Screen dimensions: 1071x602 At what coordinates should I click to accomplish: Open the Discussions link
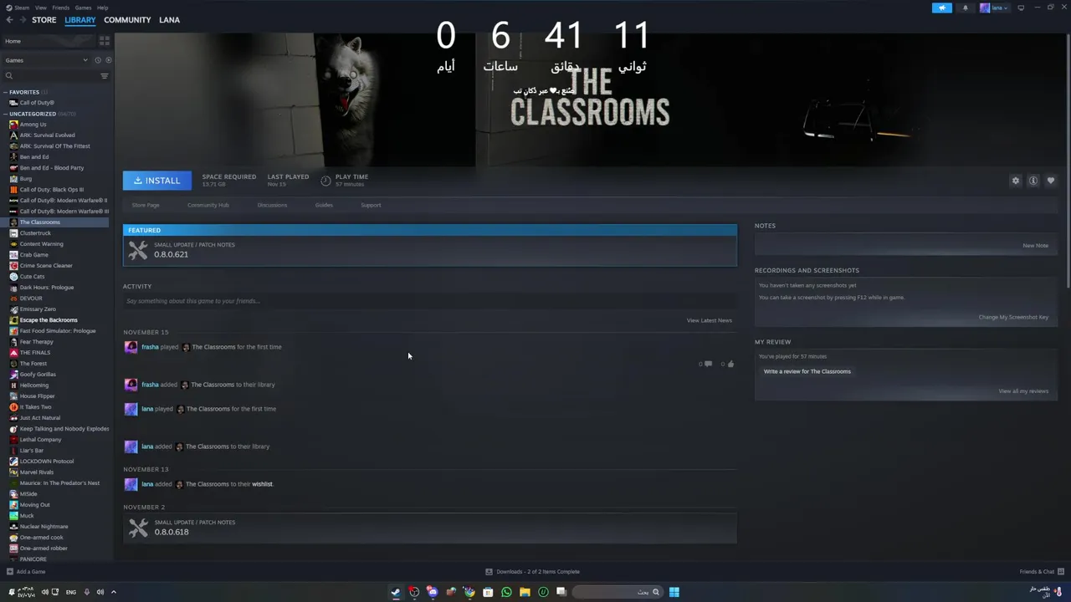[x=272, y=205]
